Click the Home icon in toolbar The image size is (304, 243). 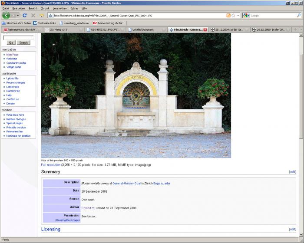pos(41,15)
